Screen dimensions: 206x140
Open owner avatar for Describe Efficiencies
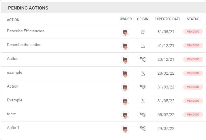point(125,32)
